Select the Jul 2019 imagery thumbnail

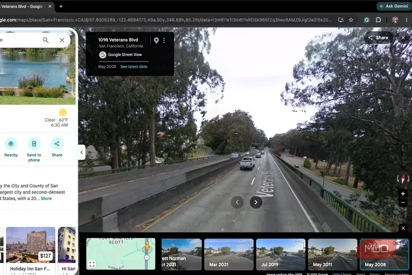tap(281, 254)
